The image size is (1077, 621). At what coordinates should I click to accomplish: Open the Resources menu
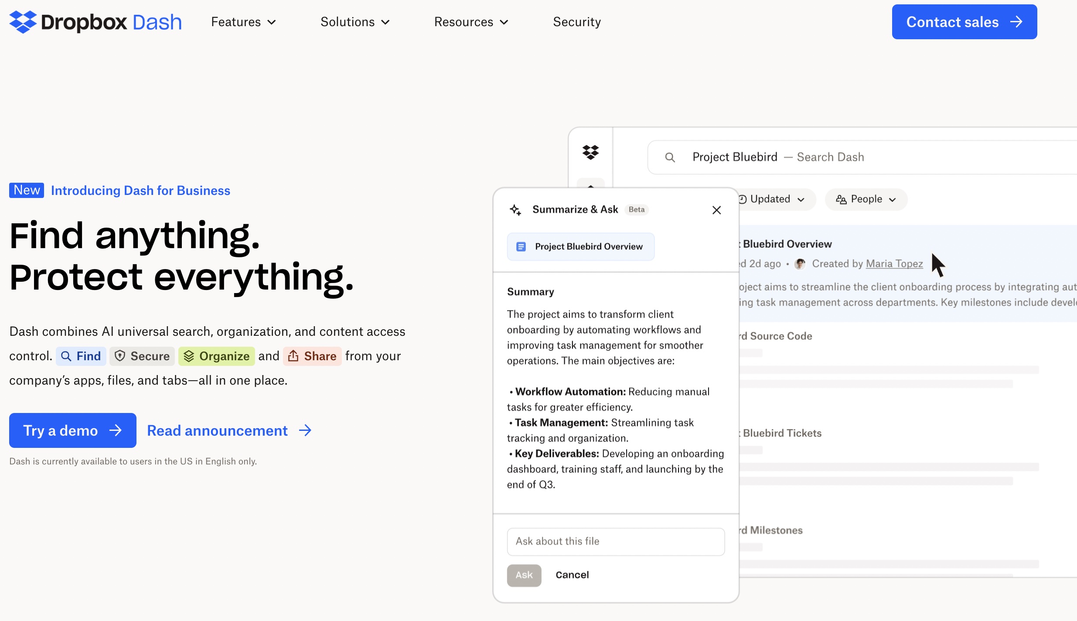click(x=471, y=22)
